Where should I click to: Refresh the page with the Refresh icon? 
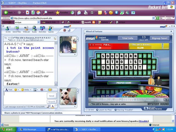(x=33, y=12)
